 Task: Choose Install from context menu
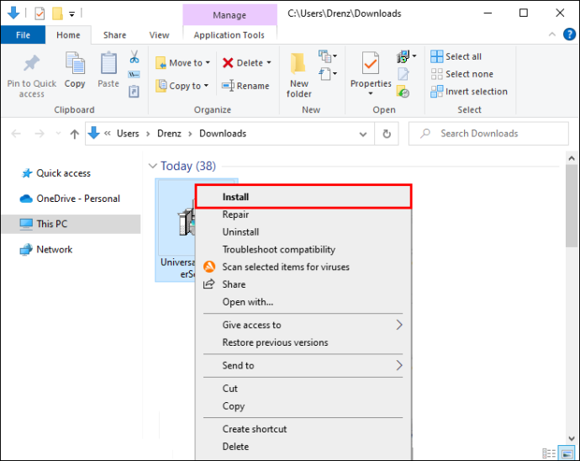(303, 197)
